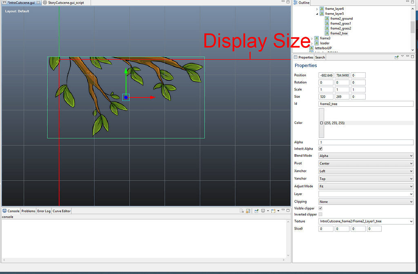
Task: Clear the console output
Action: click(x=242, y=210)
